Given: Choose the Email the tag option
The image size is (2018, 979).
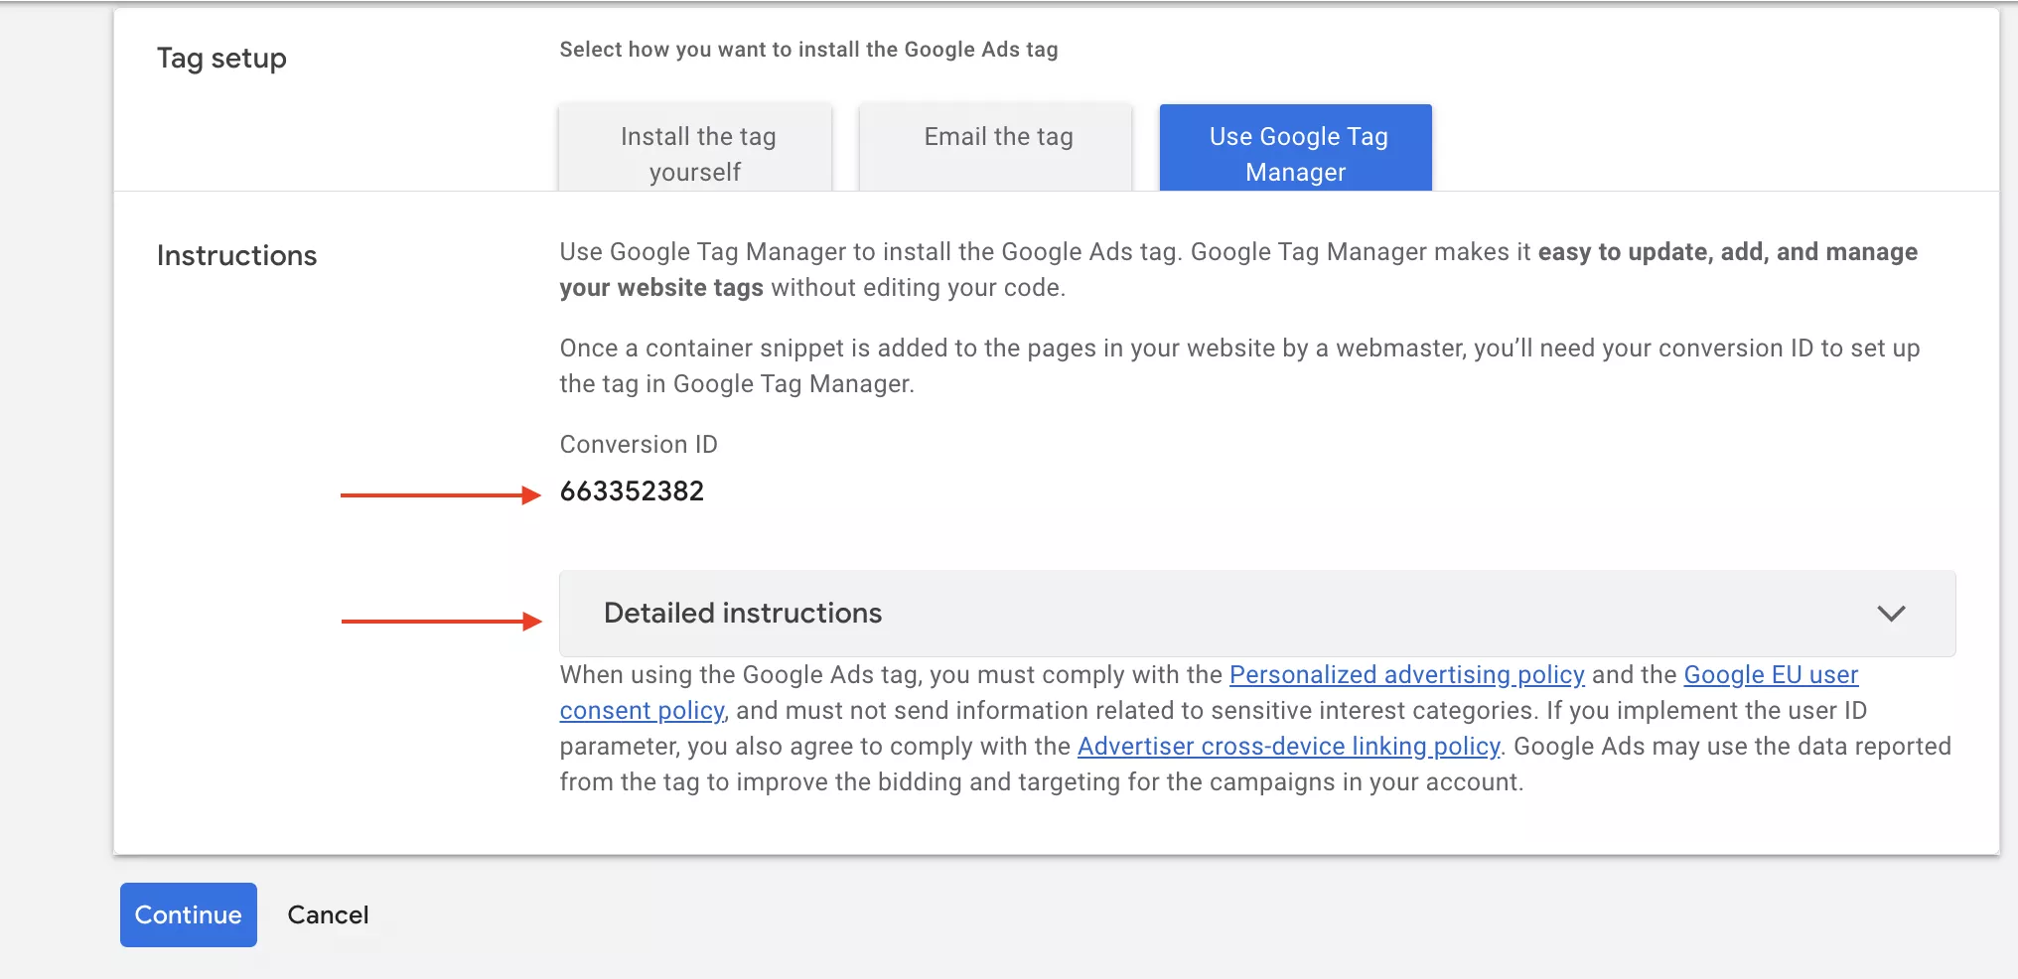Looking at the screenshot, I should [996, 148].
